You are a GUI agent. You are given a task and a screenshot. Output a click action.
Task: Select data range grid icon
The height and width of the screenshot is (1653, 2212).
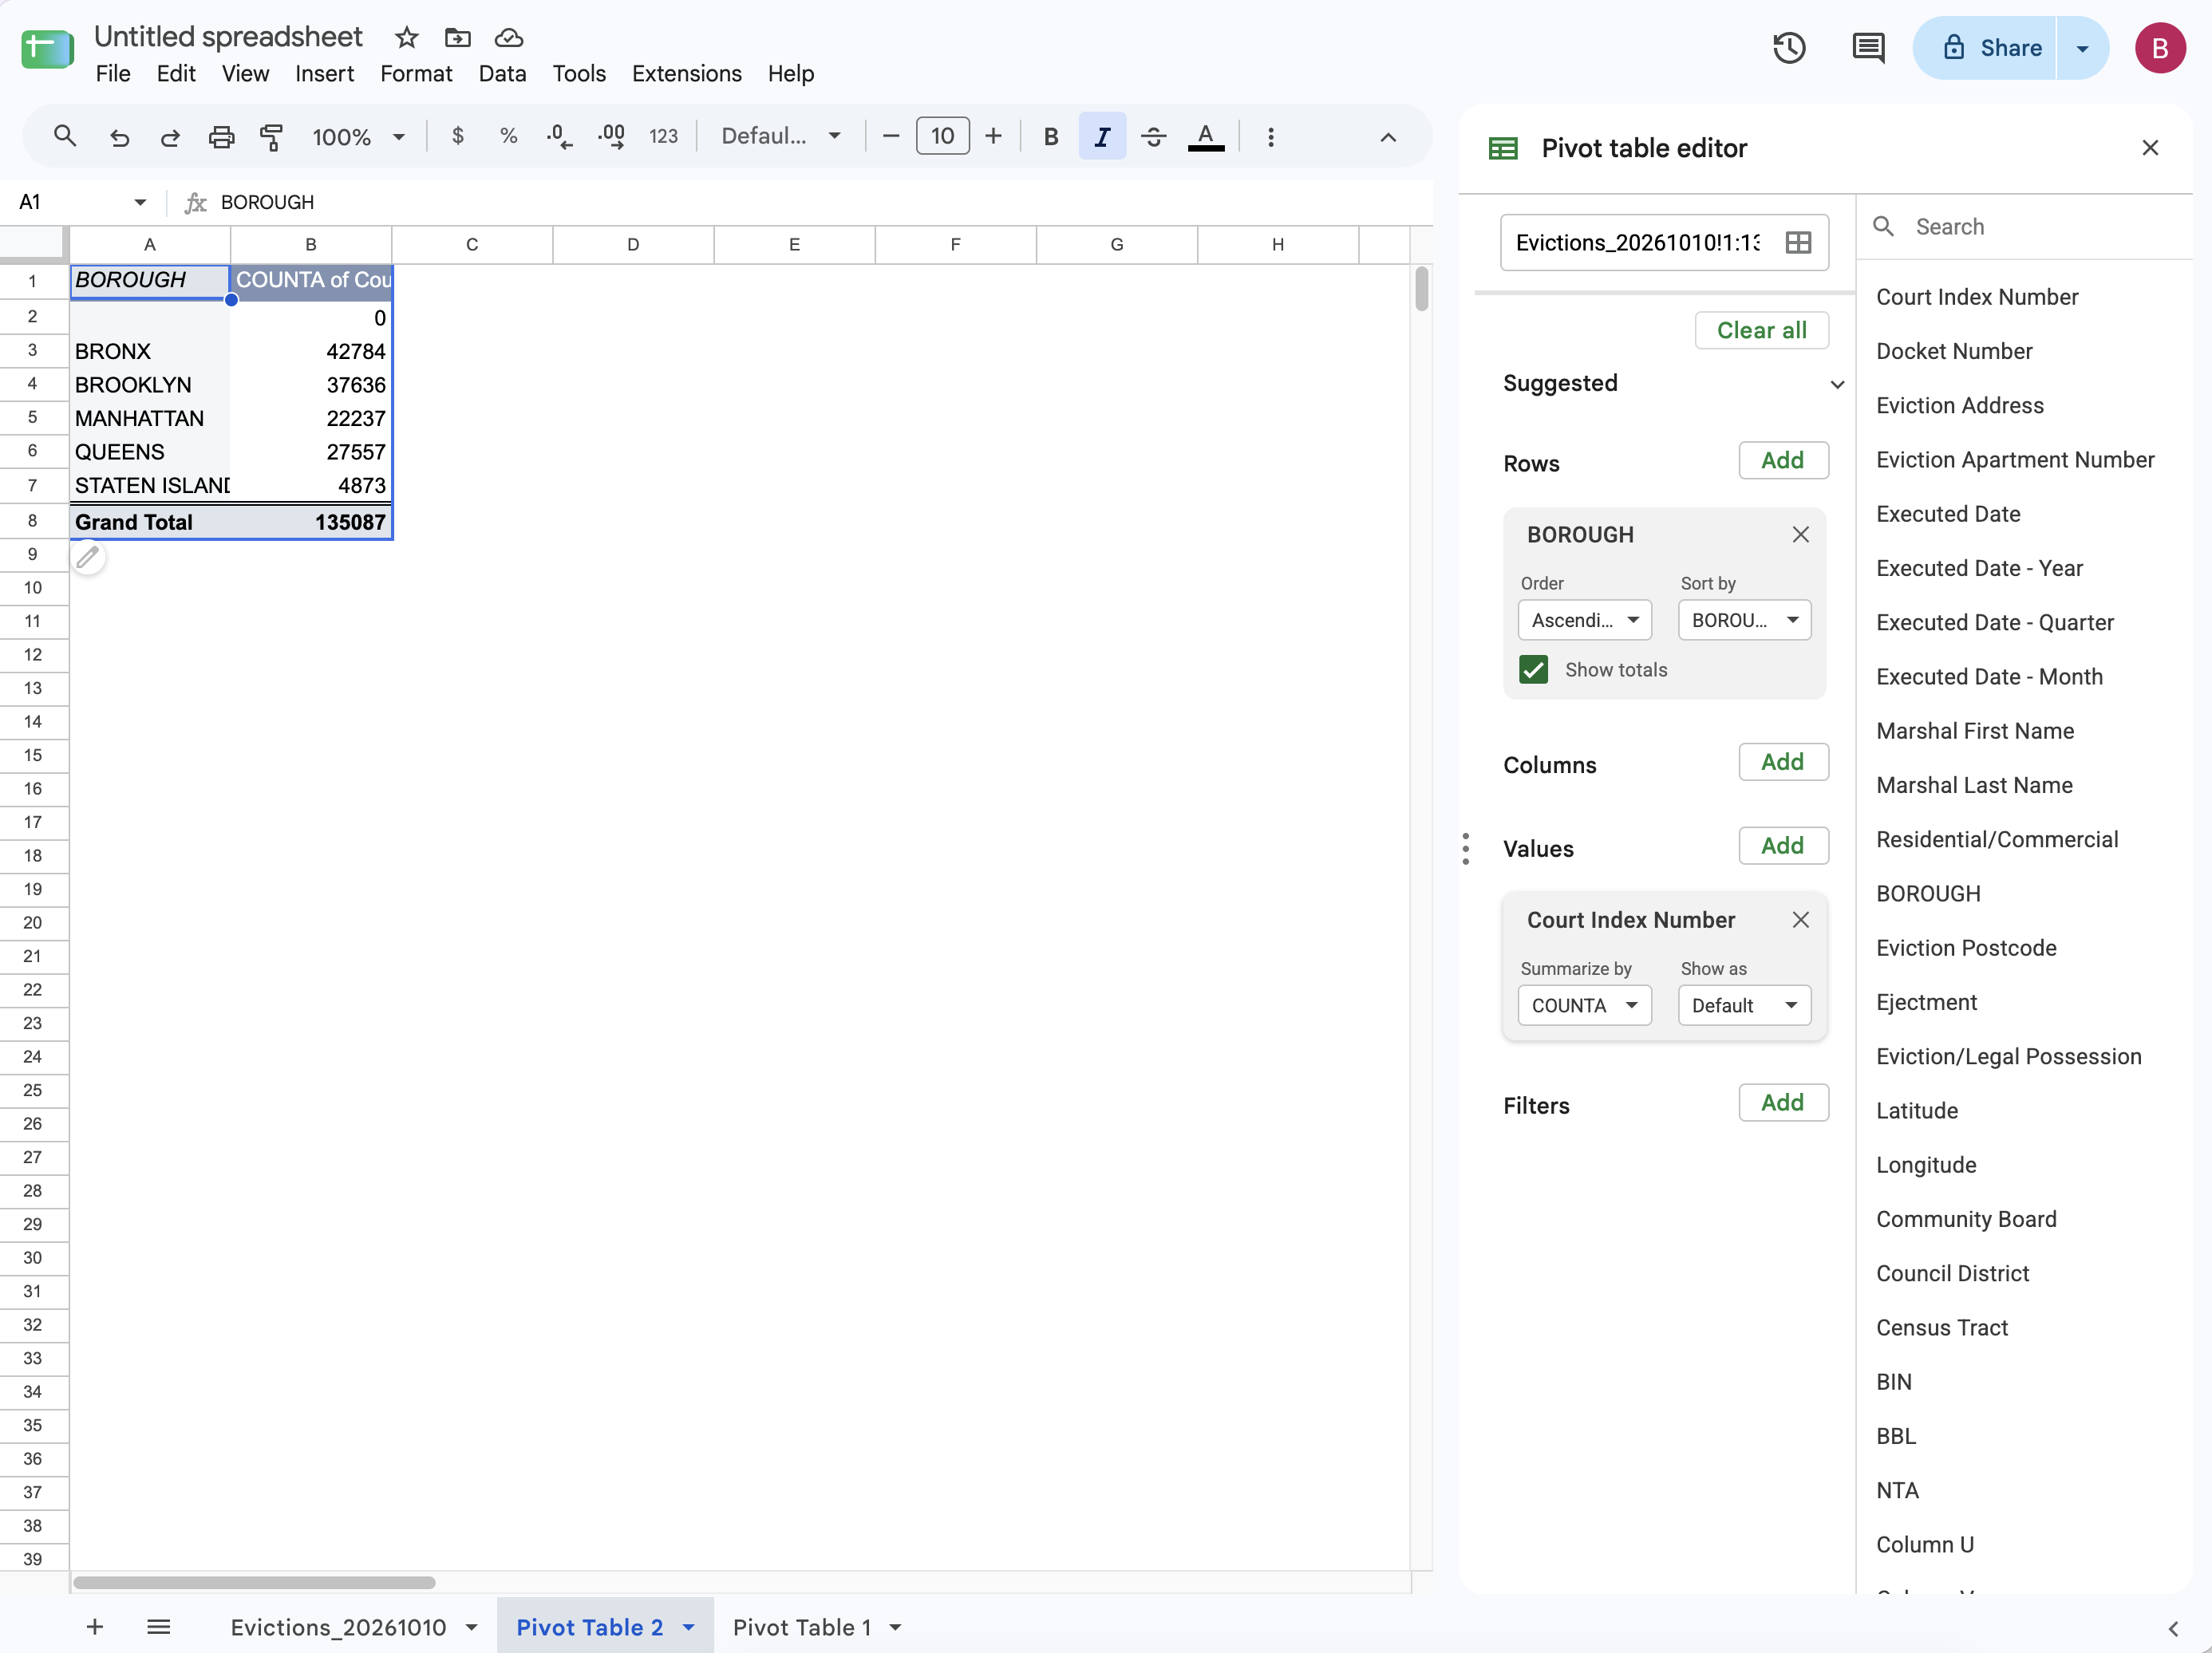click(x=1797, y=242)
